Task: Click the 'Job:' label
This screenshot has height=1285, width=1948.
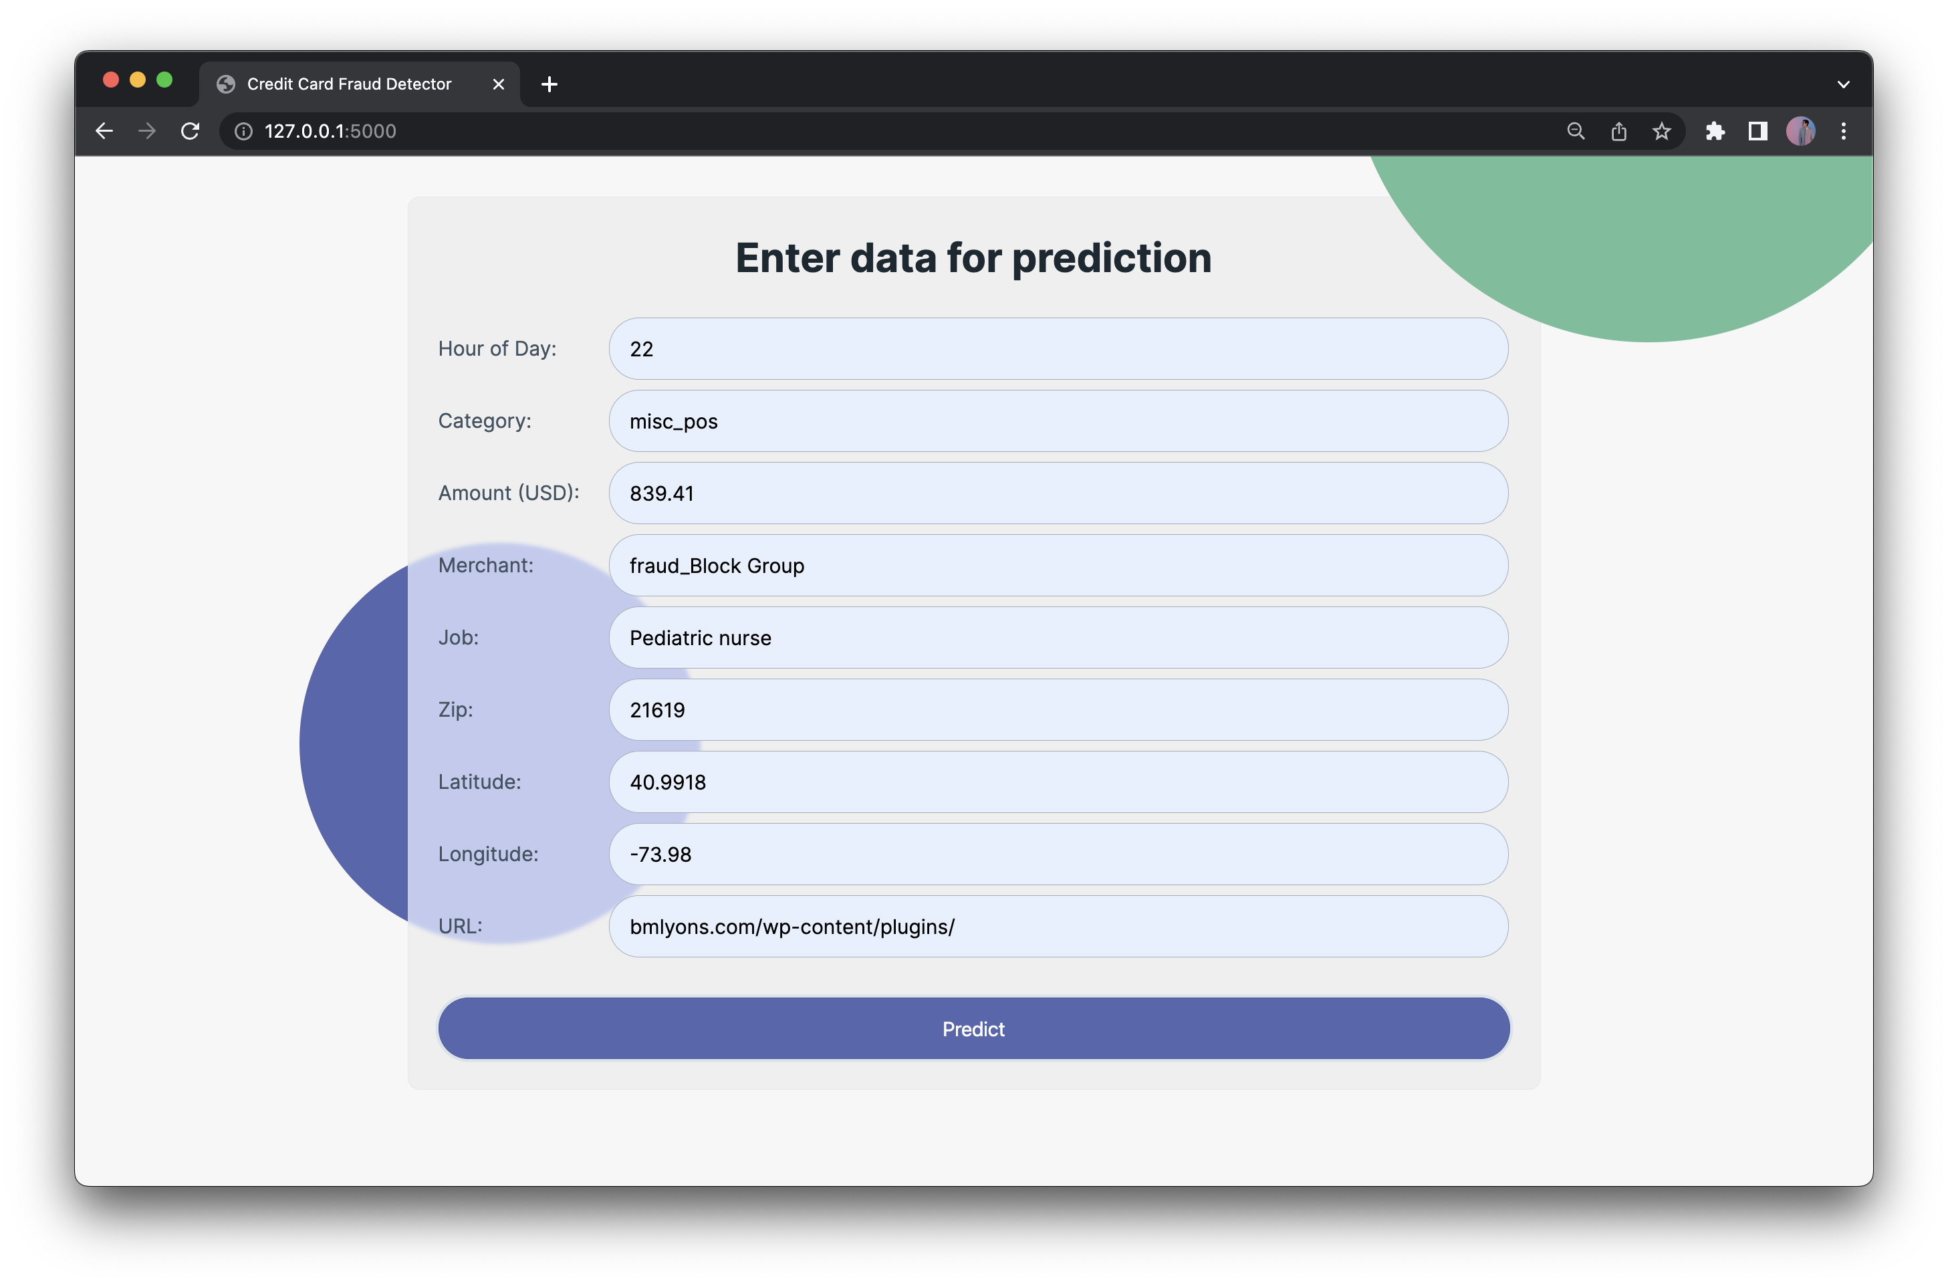Action: (459, 636)
